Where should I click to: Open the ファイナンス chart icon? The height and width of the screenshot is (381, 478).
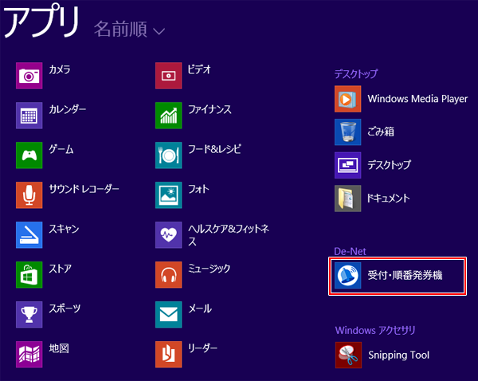tap(169, 116)
